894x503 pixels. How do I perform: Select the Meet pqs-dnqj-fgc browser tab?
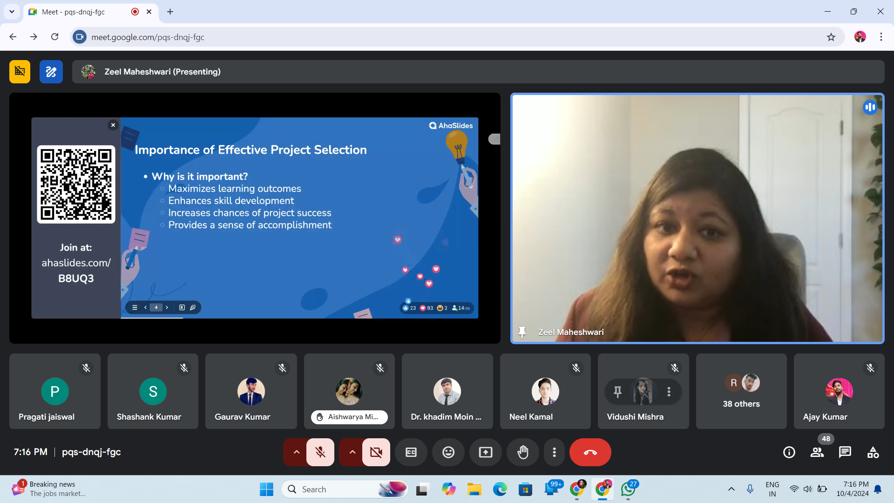click(x=73, y=12)
